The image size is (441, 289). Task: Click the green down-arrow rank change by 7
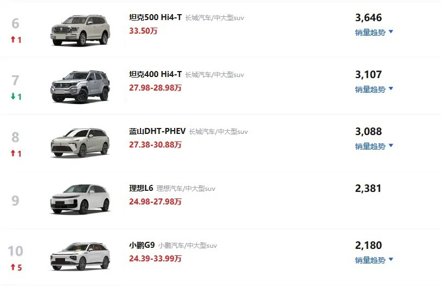tap(16, 97)
